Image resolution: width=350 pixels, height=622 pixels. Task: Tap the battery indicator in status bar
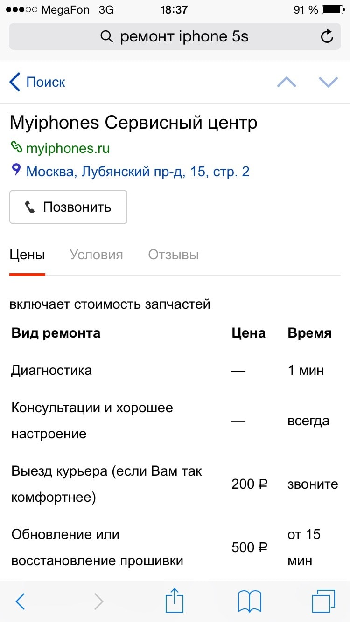pyautogui.click(x=333, y=10)
